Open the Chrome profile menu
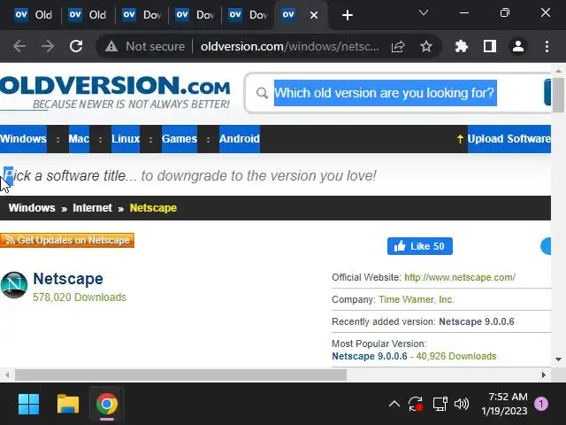 [518, 46]
